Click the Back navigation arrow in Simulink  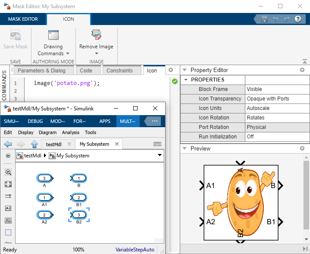[x=8, y=144]
